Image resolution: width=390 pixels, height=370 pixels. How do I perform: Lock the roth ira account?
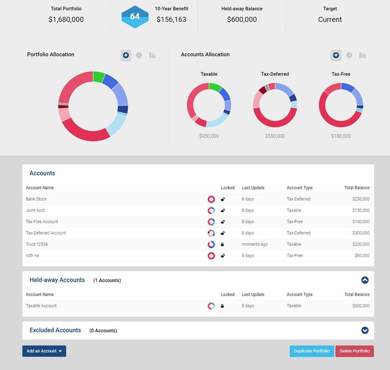click(x=223, y=255)
